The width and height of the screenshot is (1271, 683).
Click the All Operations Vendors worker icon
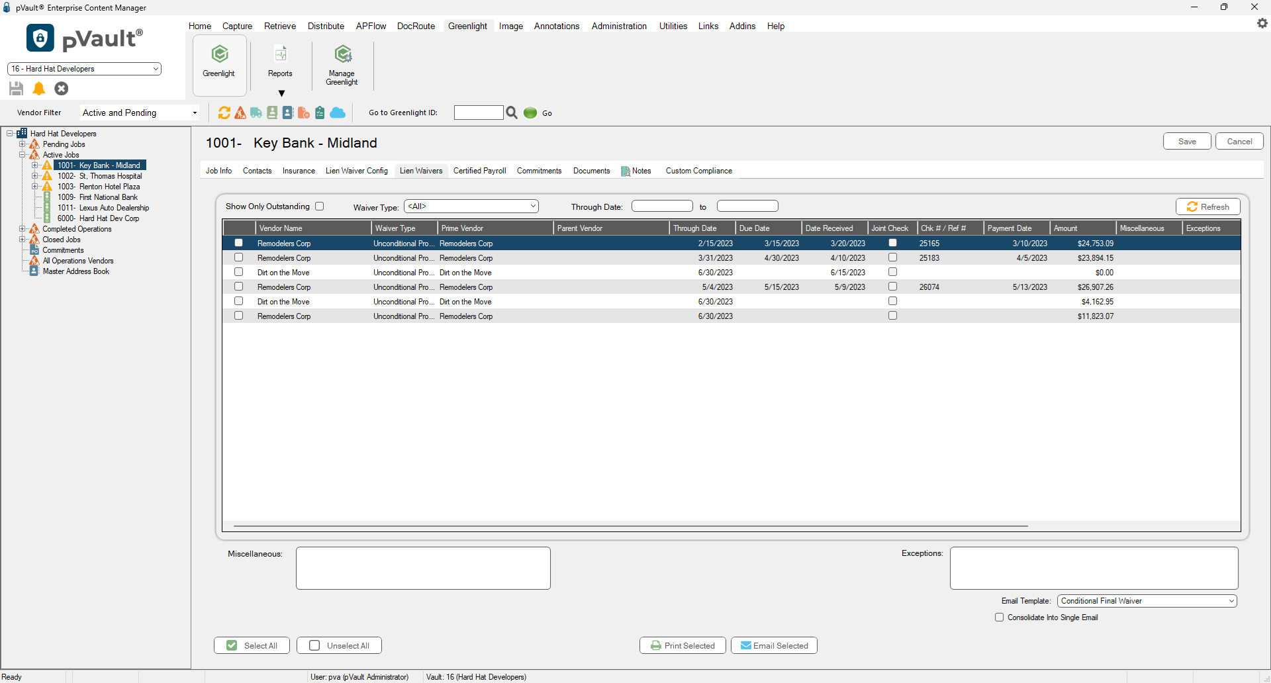coord(34,261)
